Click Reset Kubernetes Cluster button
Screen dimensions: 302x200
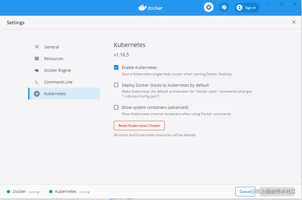[x=139, y=126]
